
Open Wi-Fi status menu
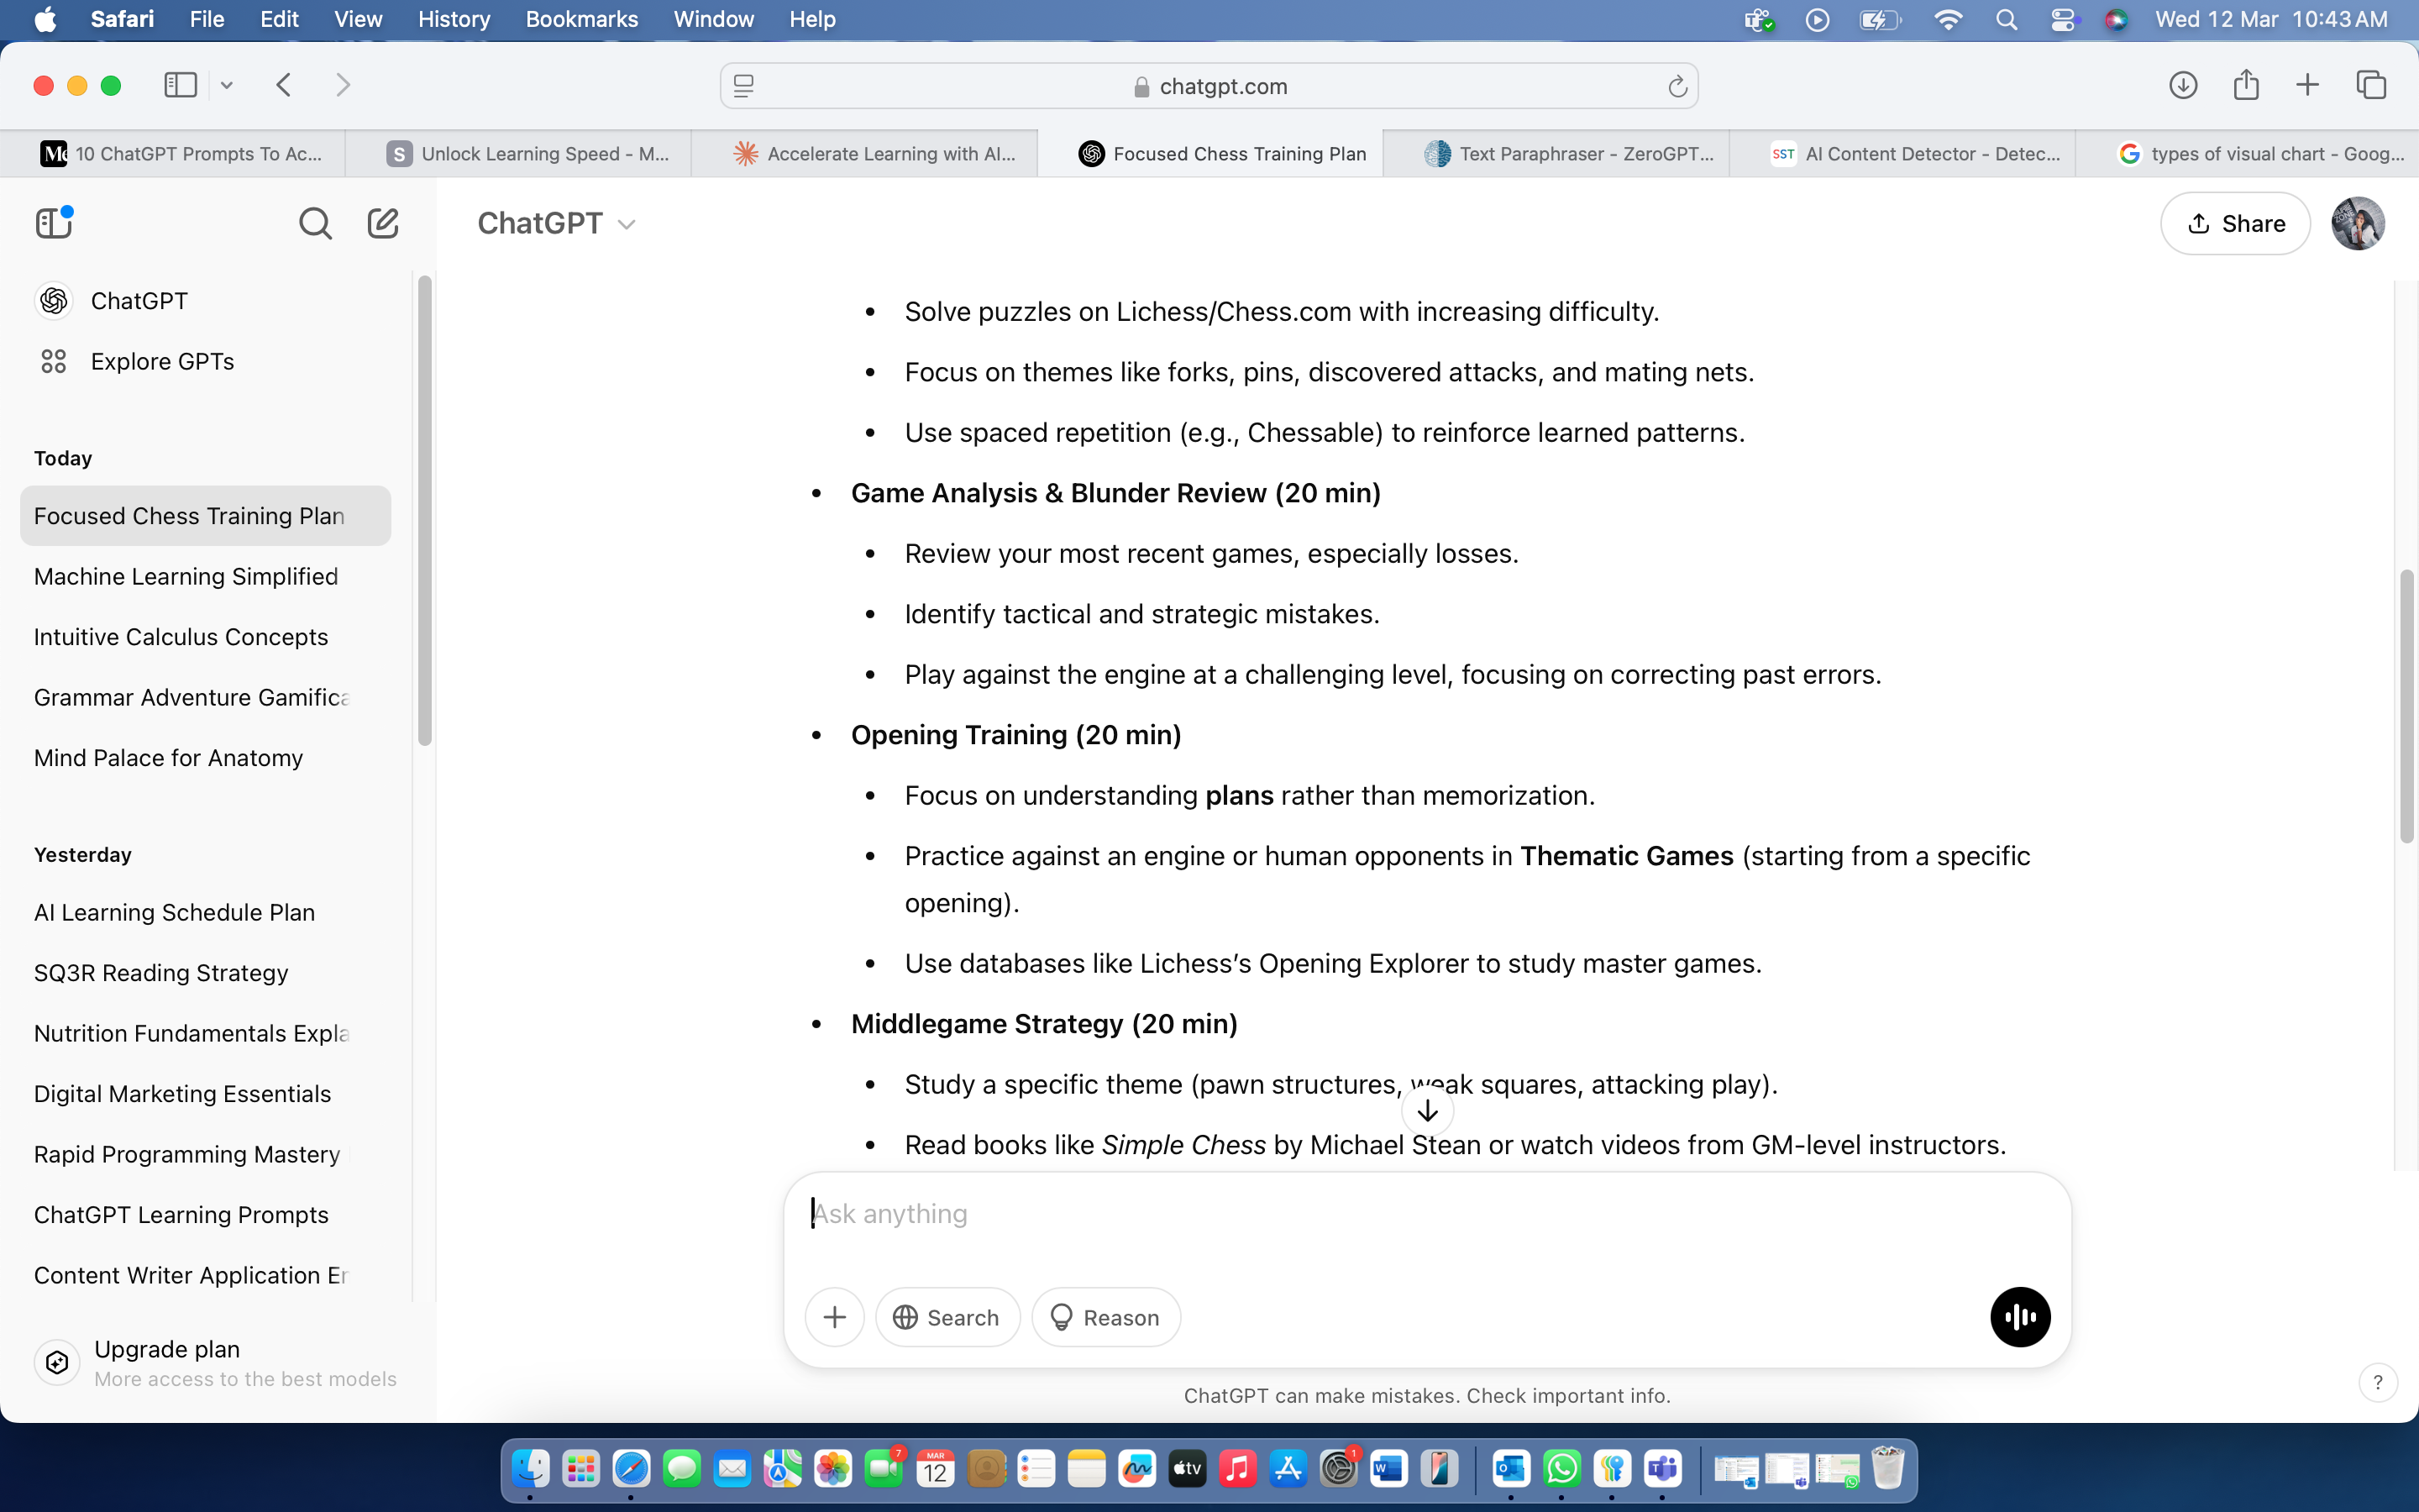click(x=1947, y=20)
